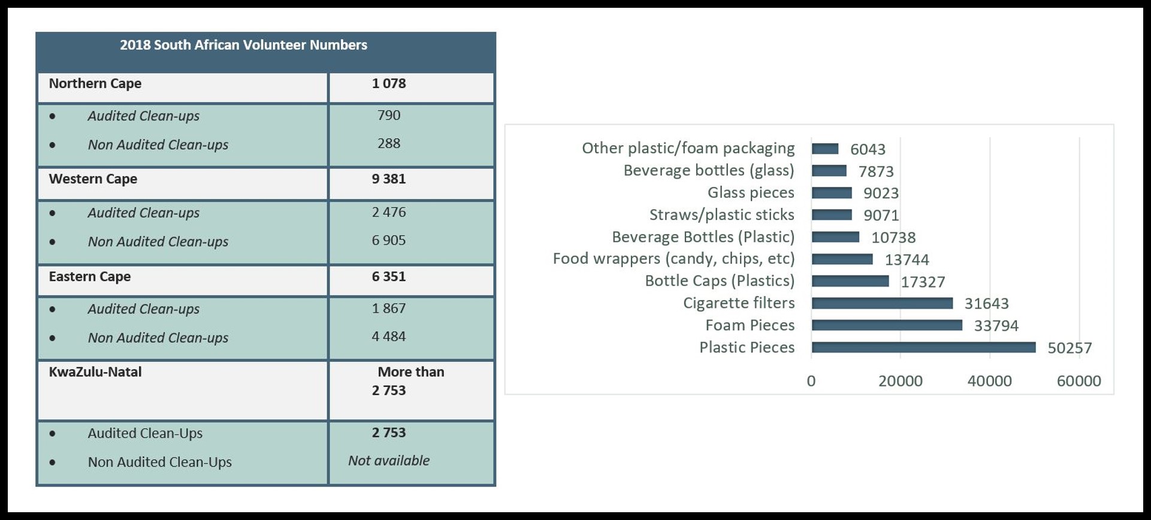Click the 6043 data label
The height and width of the screenshot is (520, 1151).
click(x=868, y=149)
